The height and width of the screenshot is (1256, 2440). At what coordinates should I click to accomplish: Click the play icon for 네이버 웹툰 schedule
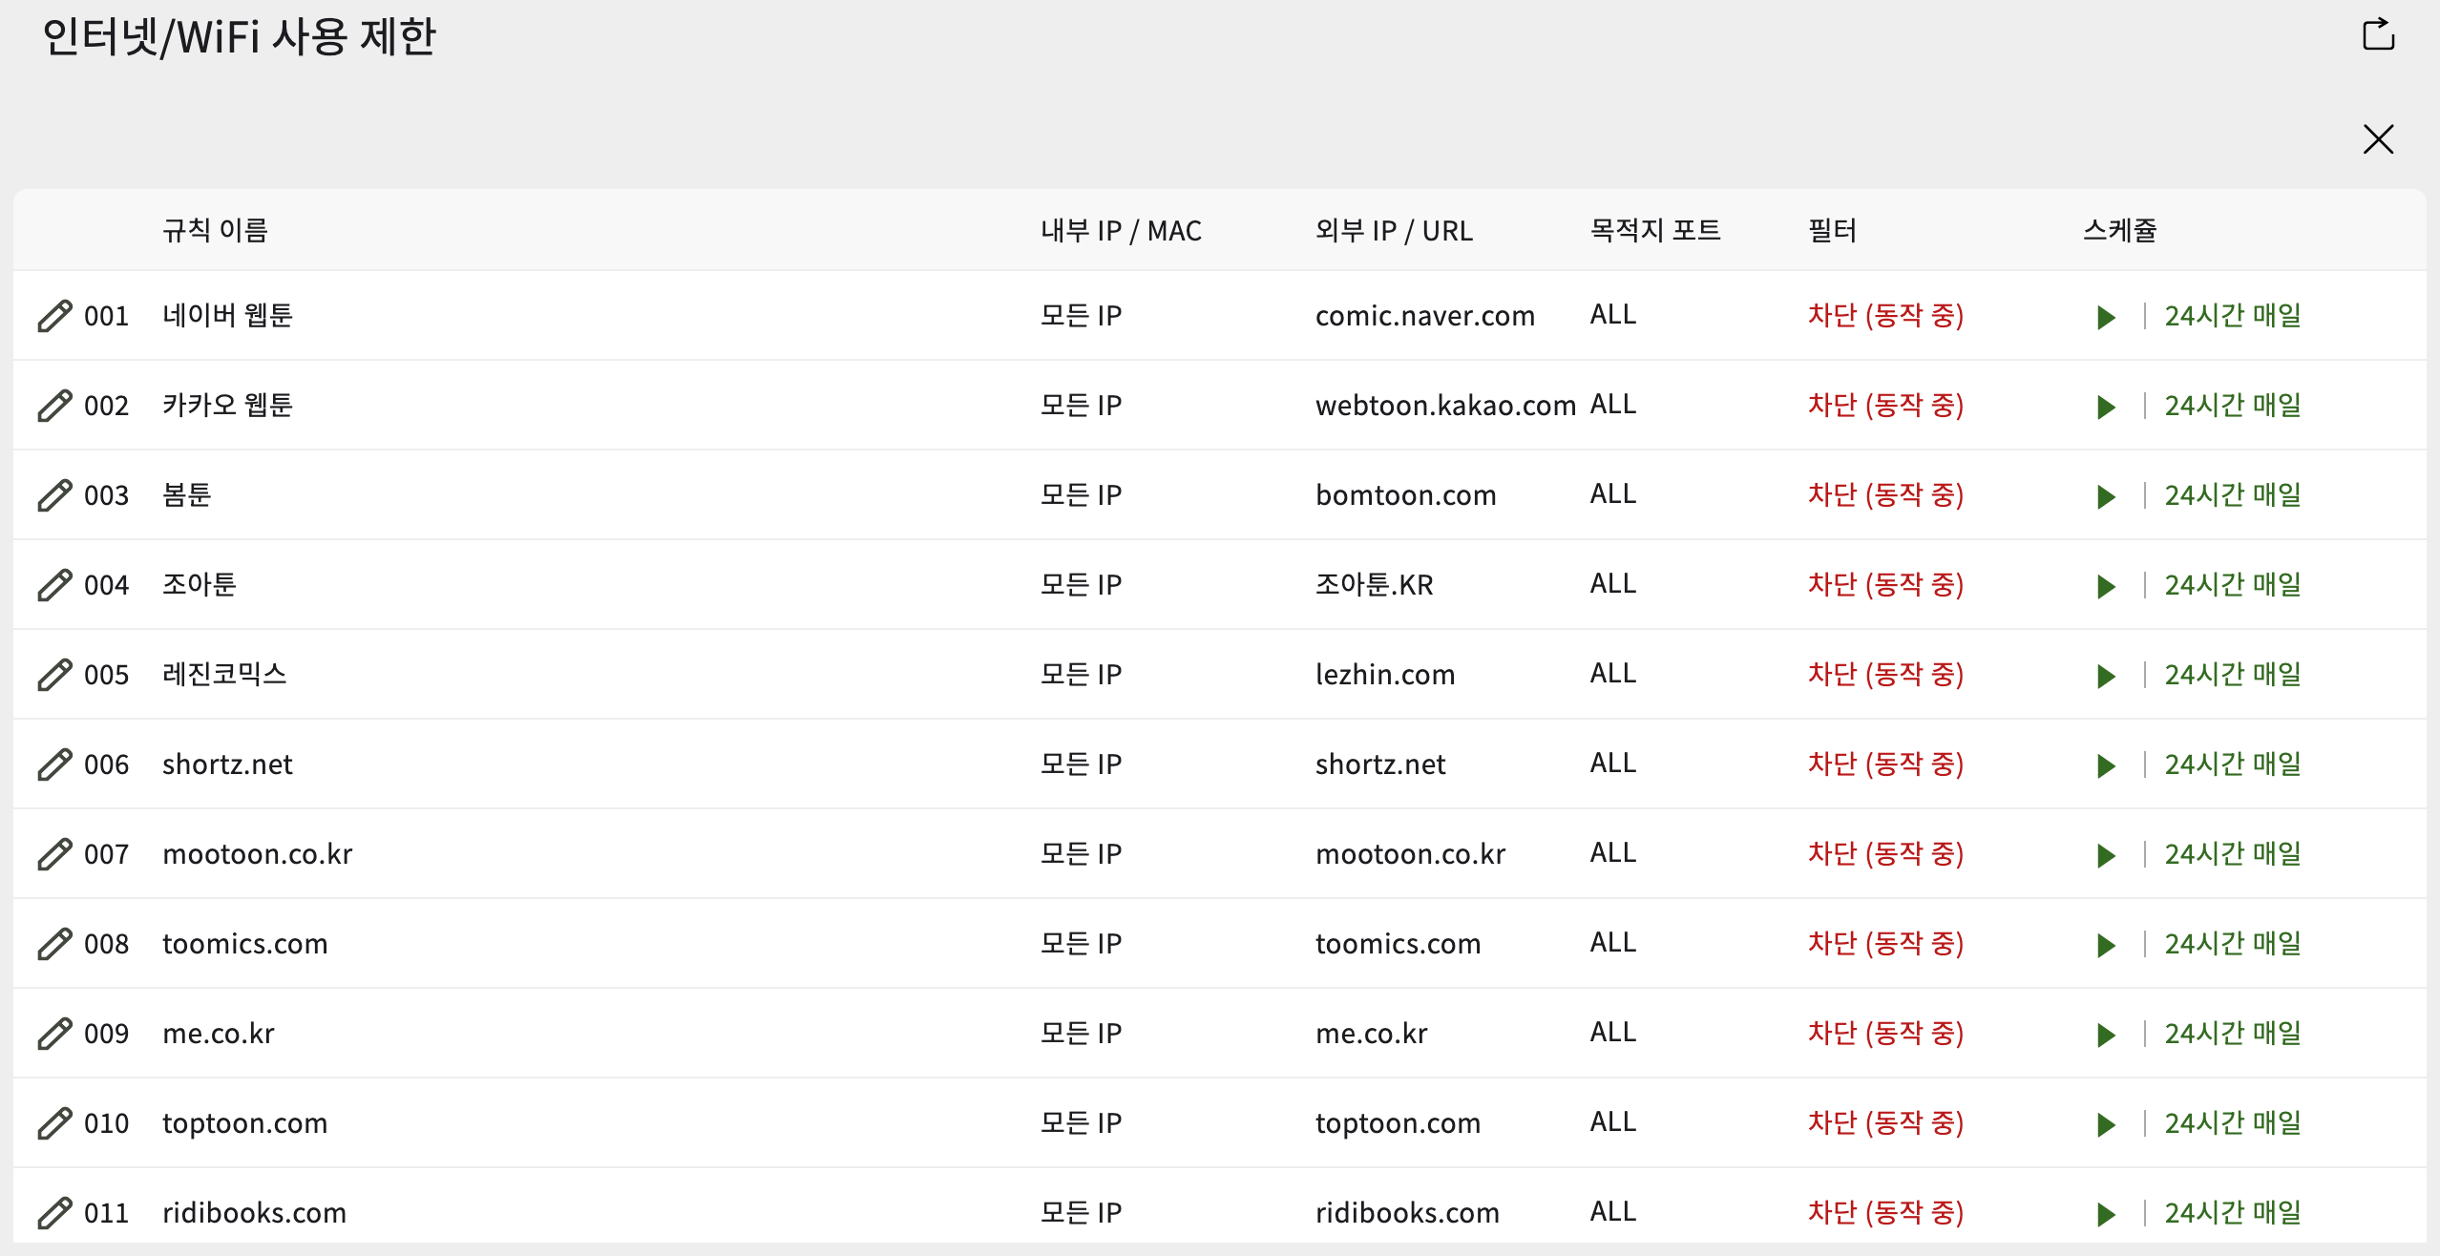tap(2106, 317)
